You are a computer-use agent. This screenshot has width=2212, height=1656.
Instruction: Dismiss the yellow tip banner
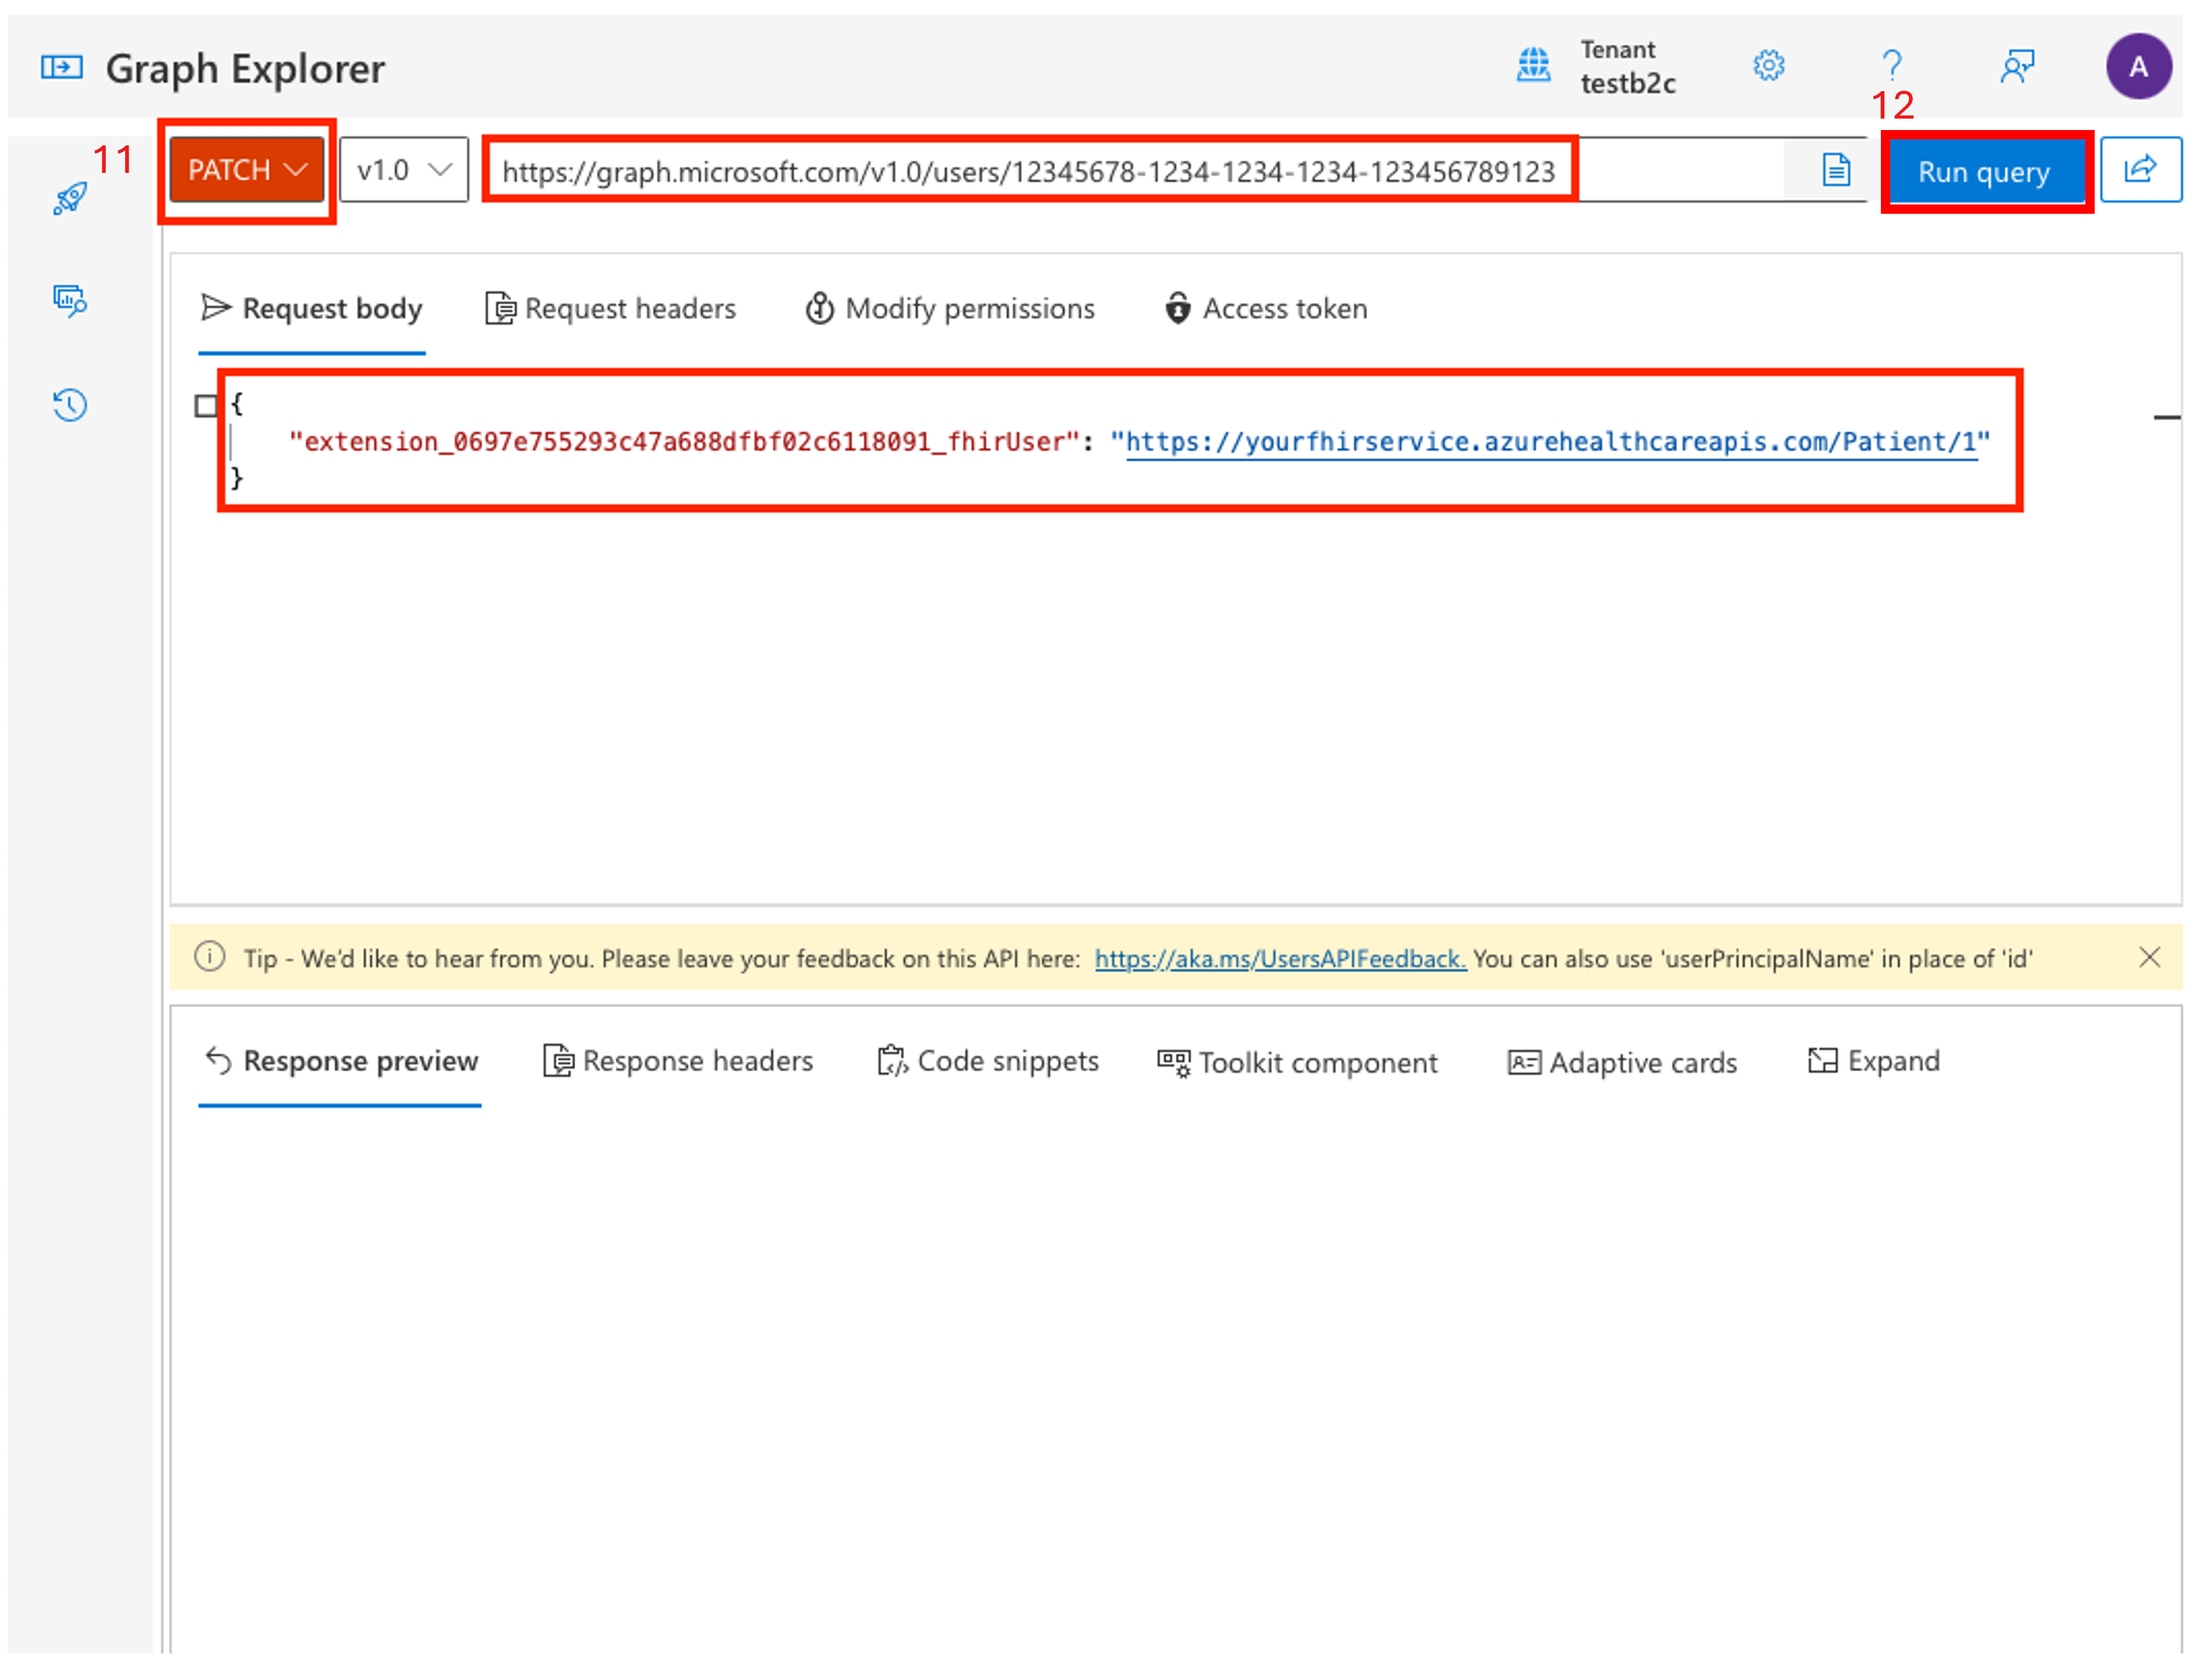click(x=2149, y=958)
